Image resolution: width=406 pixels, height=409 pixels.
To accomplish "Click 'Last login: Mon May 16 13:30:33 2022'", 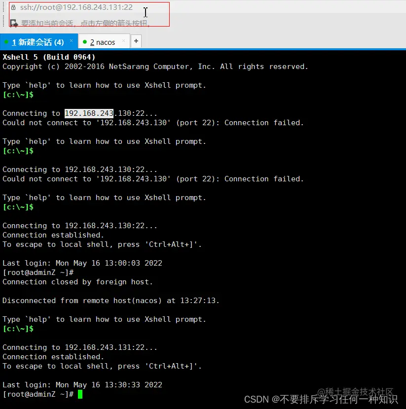I will point(82,385).
